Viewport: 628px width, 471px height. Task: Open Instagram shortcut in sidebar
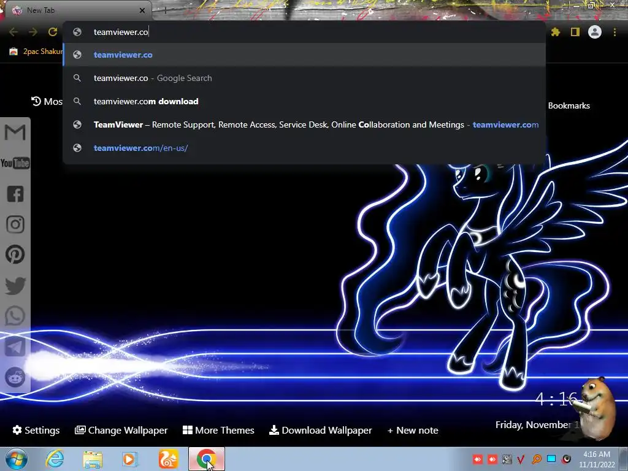point(15,224)
